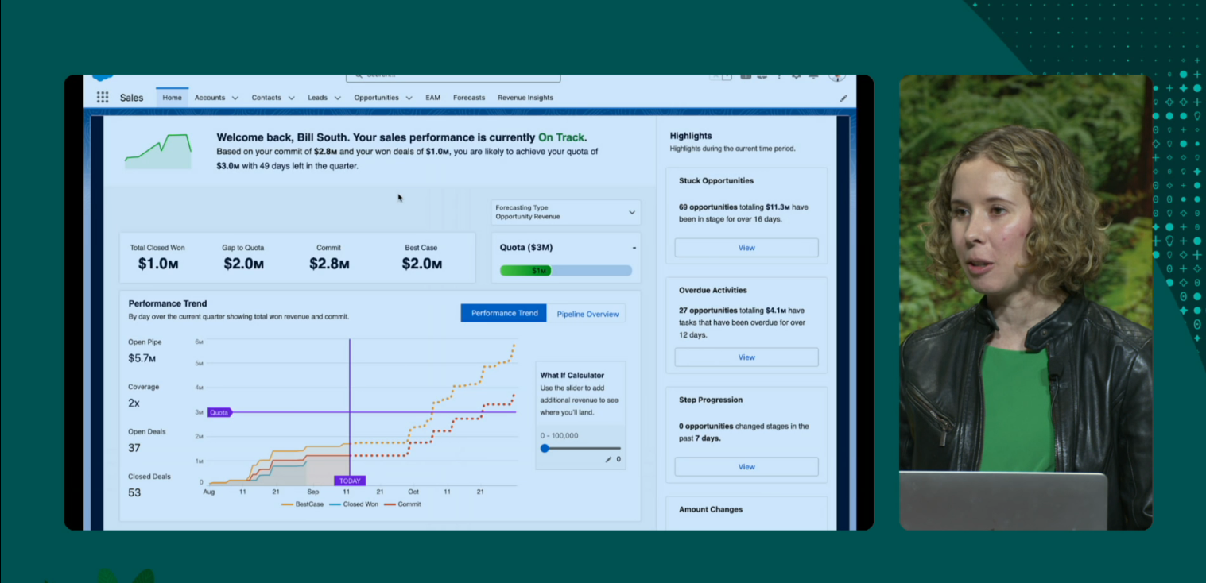Screen dimensions: 1206x583
Task: Click the Stuck Opportunities card title
Action: 716,180
